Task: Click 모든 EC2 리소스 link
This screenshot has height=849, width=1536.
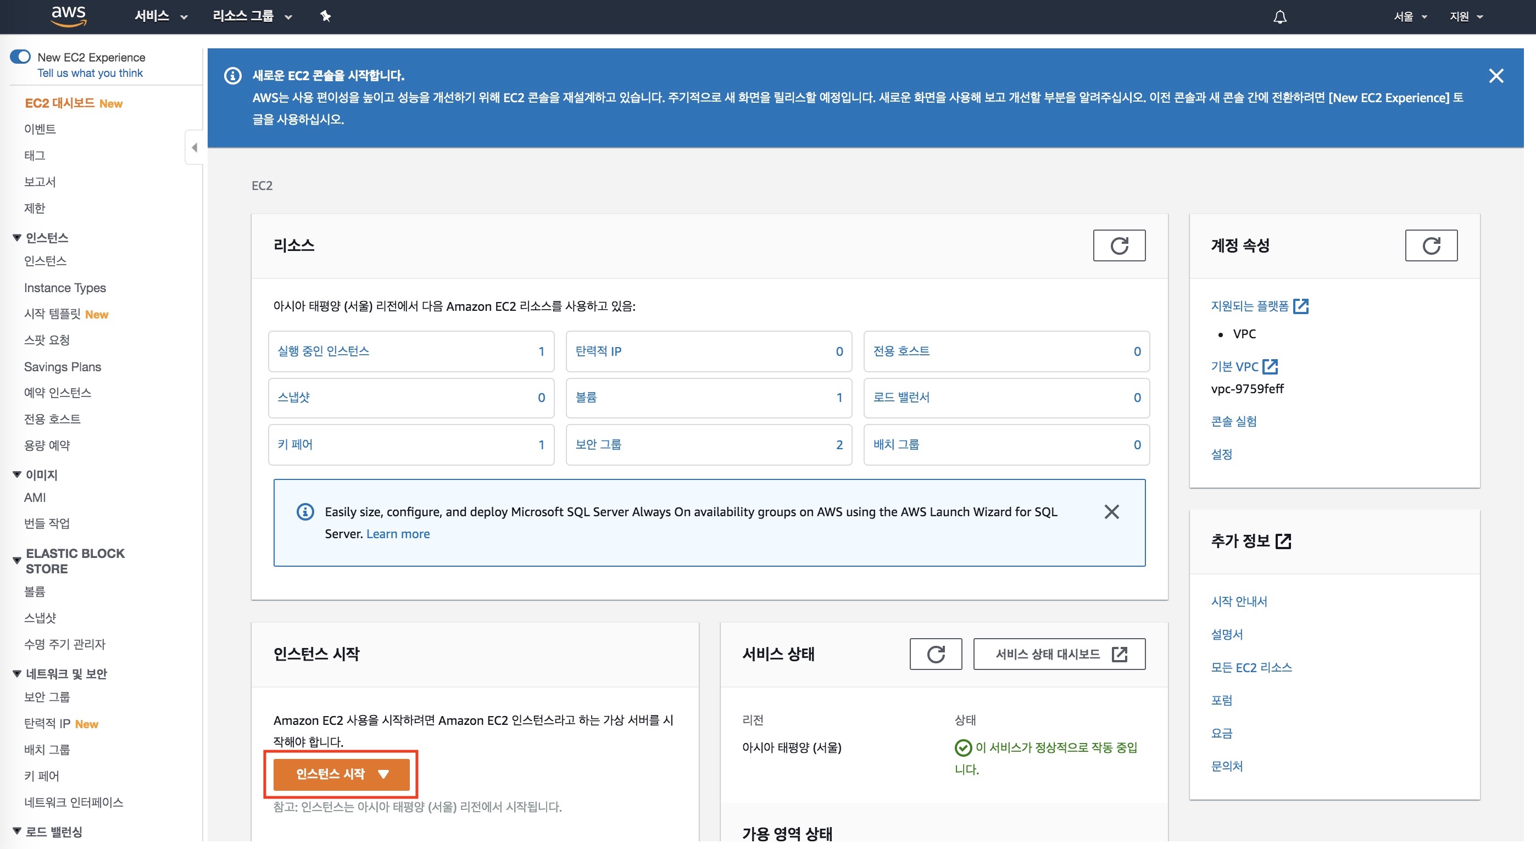Action: (x=1251, y=668)
